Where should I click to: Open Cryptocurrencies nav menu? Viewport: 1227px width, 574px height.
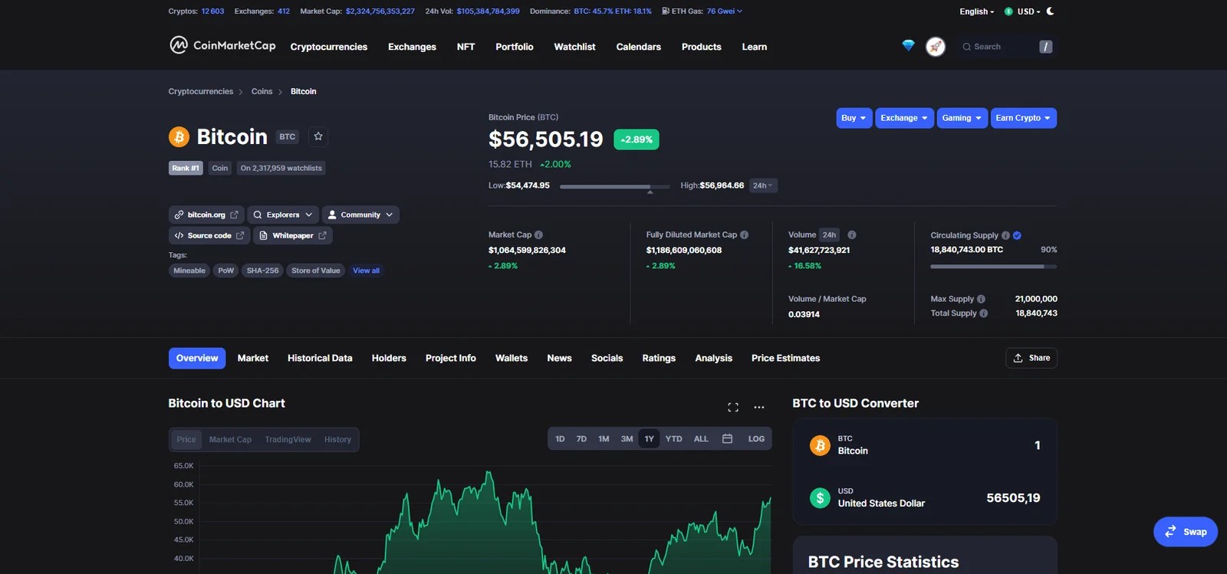(329, 47)
